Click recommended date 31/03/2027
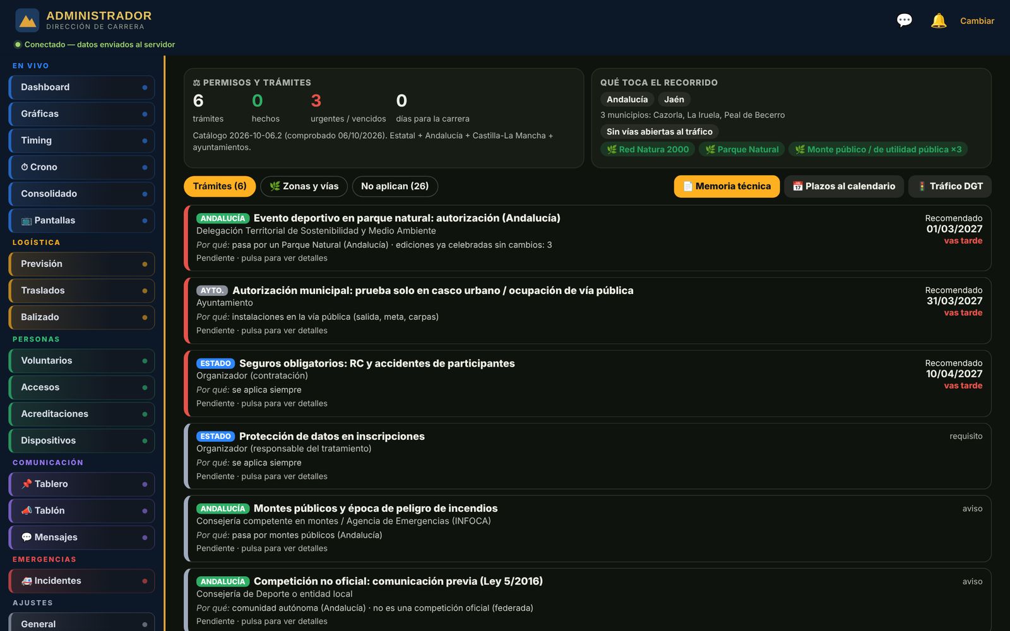 (x=954, y=301)
